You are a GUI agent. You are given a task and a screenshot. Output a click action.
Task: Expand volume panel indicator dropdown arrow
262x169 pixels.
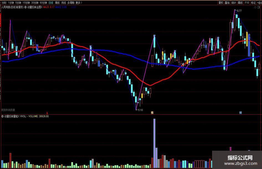2,116
